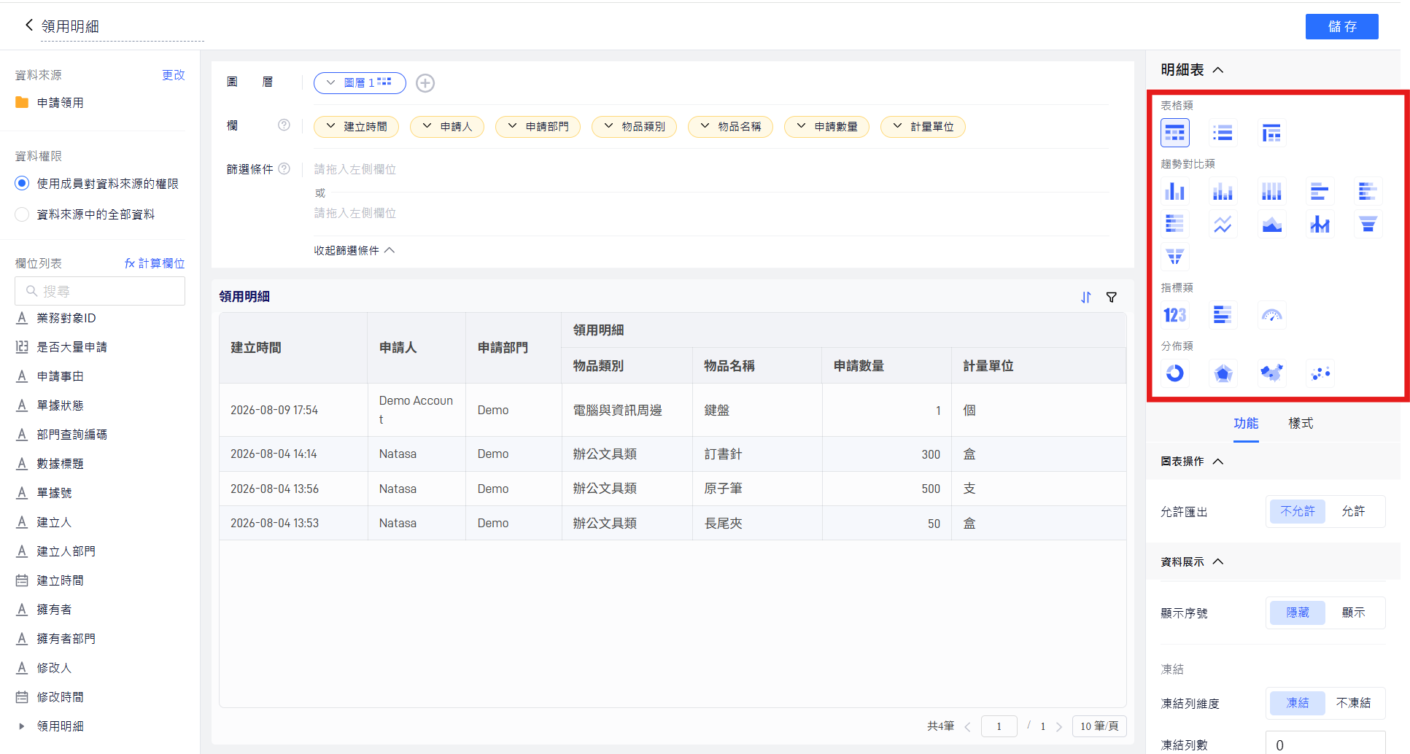Choose the combined bar-line chart type

tap(1320, 224)
